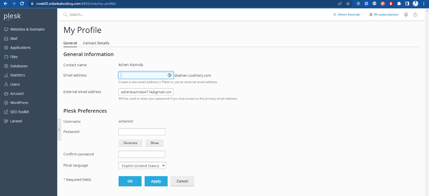The image size is (429, 196).
Task: Show the typed password
Action: (x=154, y=143)
